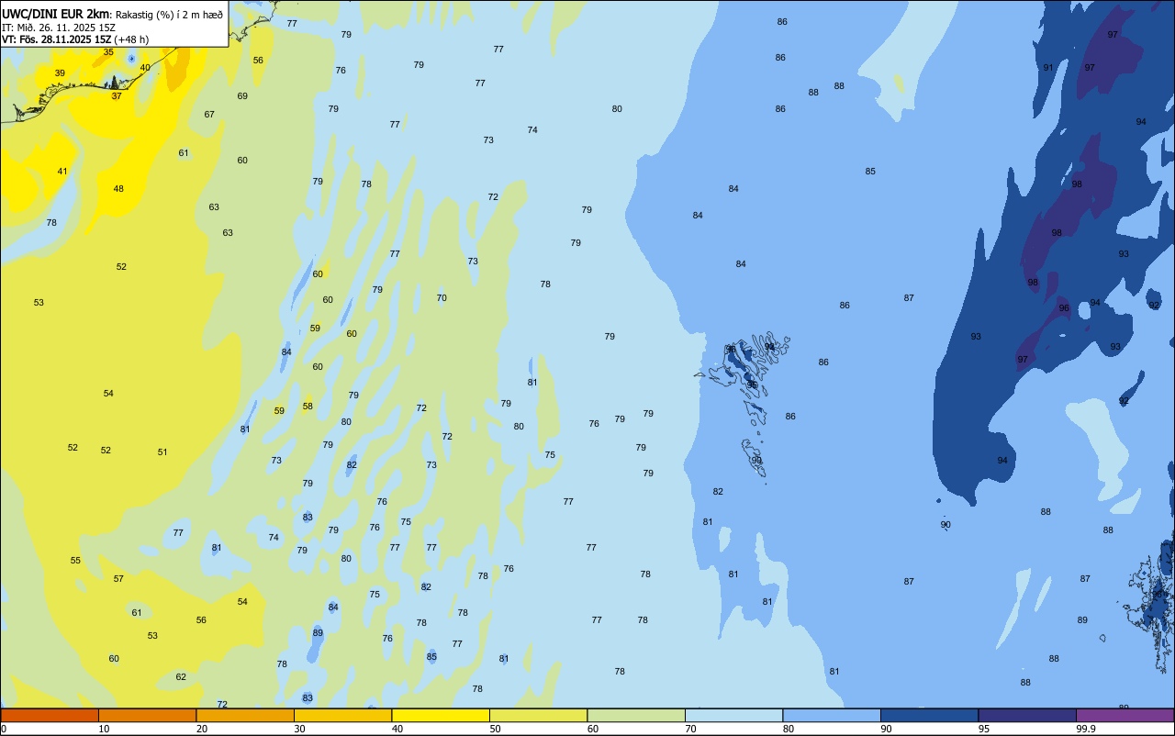This screenshot has width=1175, height=736.
Task: Click the 70–80 light blue legend swatch
Action: (x=733, y=715)
